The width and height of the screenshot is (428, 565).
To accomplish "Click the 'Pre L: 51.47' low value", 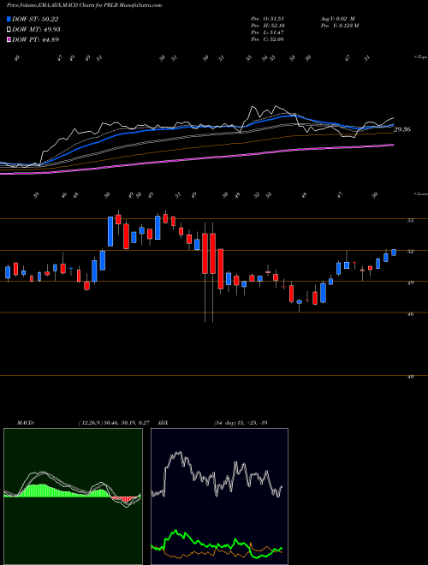I will coord(268,33).
